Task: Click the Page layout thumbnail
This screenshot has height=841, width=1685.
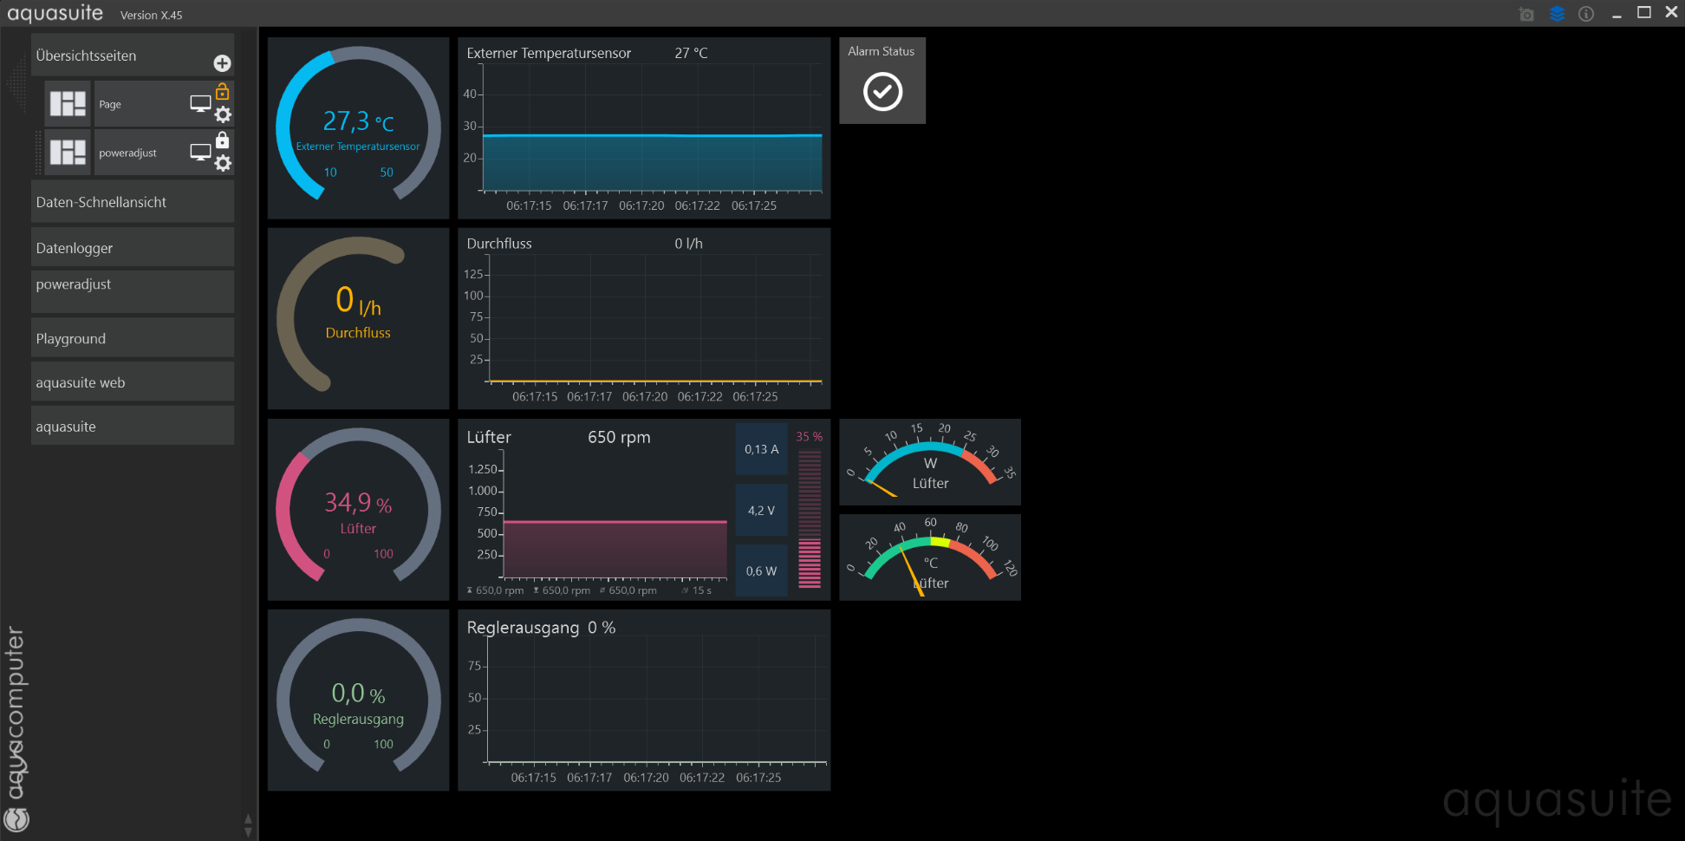Action: (x=68, y=104)
